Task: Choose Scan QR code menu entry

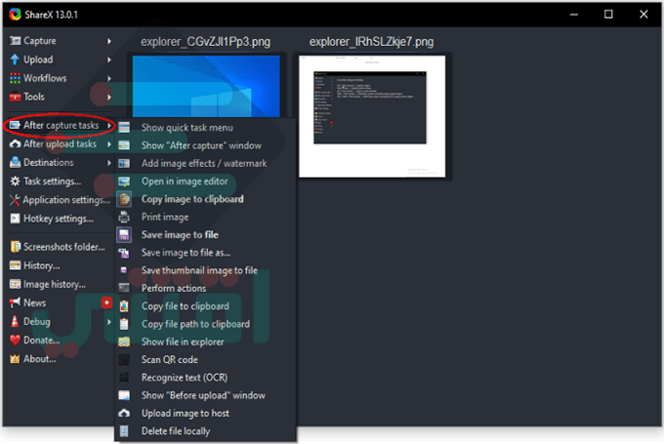Action: point(205,360)
